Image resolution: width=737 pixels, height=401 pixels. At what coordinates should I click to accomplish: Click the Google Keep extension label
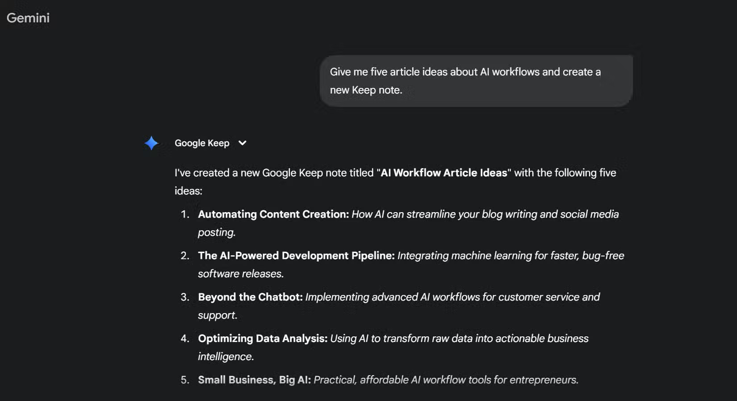pyautogui.click(x=202, y=143)
